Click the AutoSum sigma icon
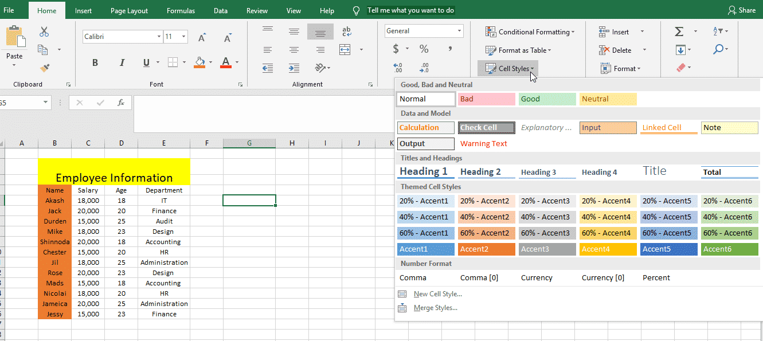The height and width of the screenshot is (341, 763). [x=679, y=32]
